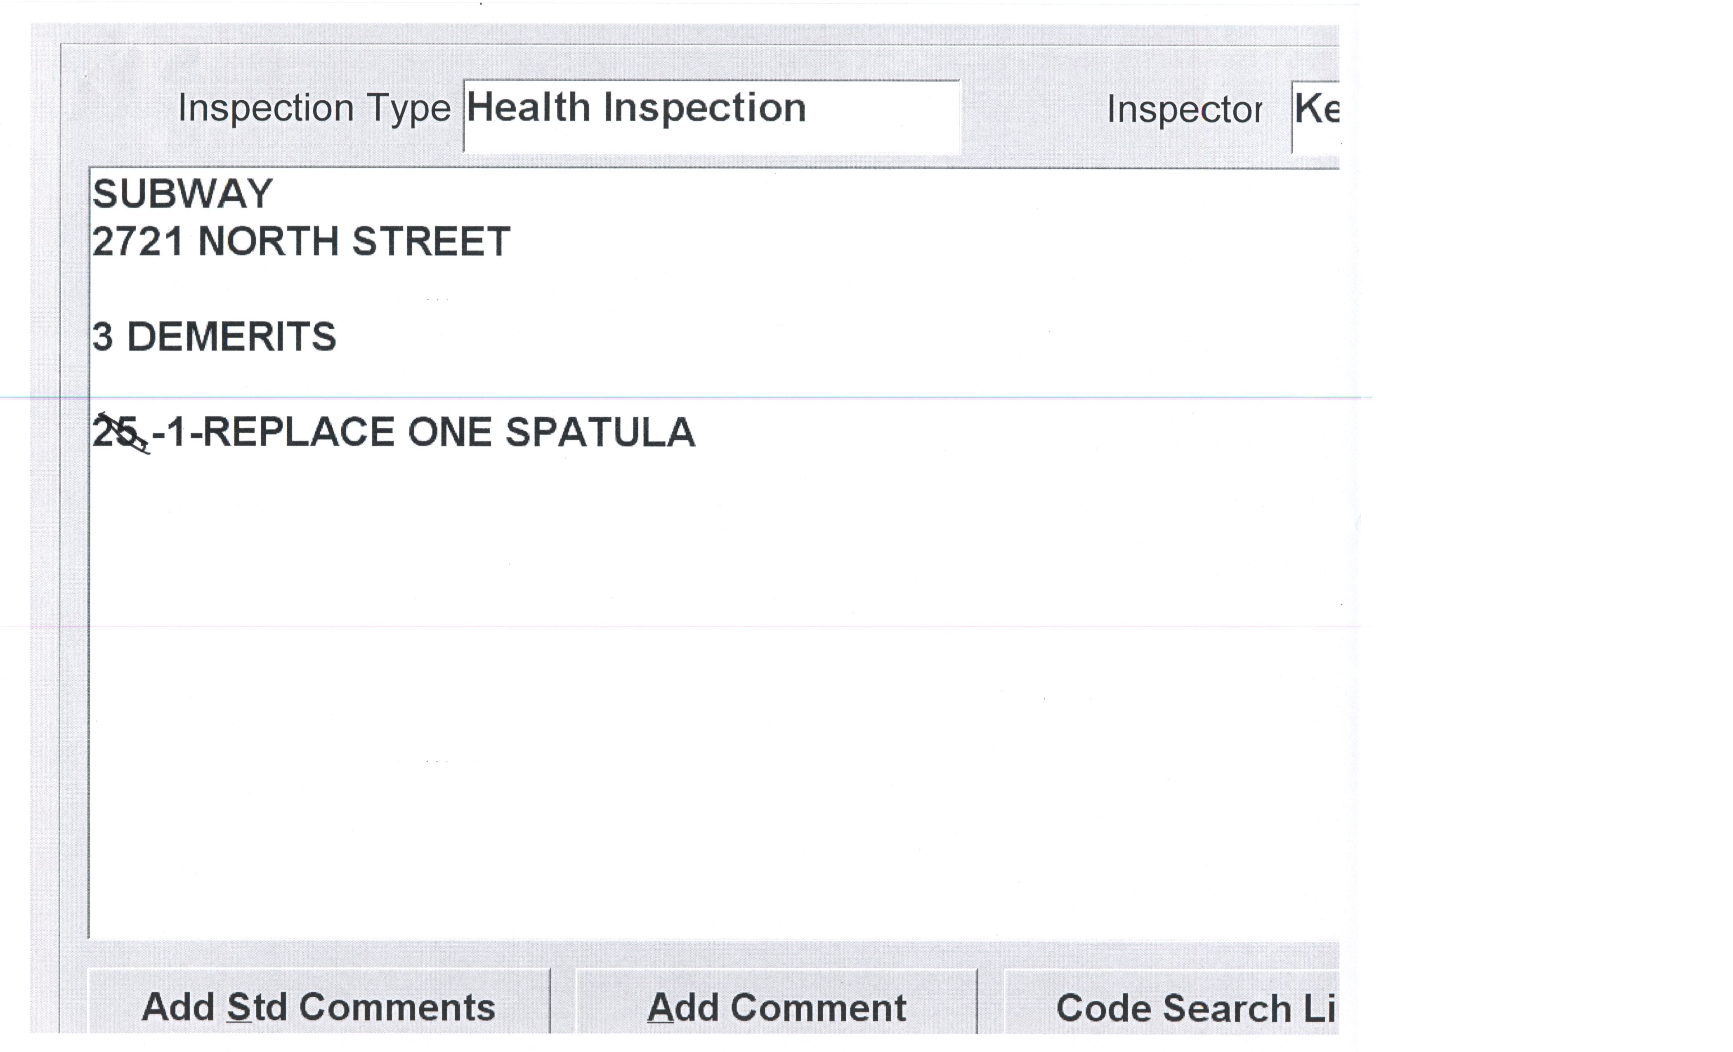Image resolution: width=1733 pixels, height=1052 pixels.
Task: Click the Inspection Type label
Action: click(x=314, y=108)
